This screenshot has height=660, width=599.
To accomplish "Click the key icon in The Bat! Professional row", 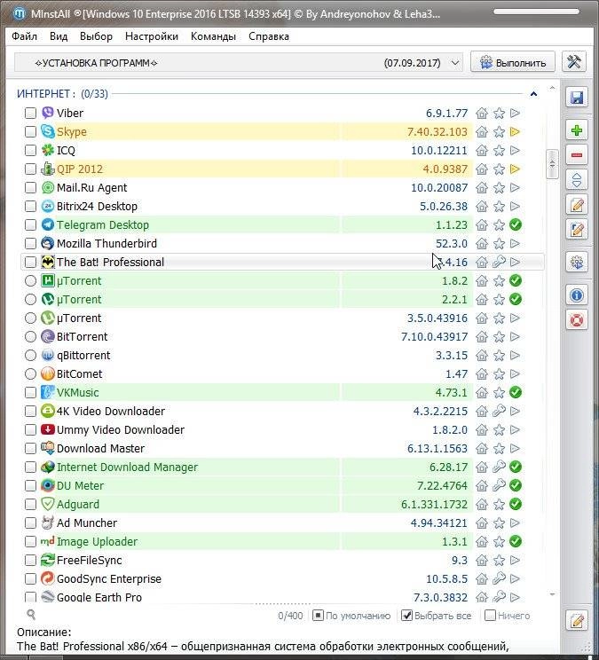I will 499,262.
